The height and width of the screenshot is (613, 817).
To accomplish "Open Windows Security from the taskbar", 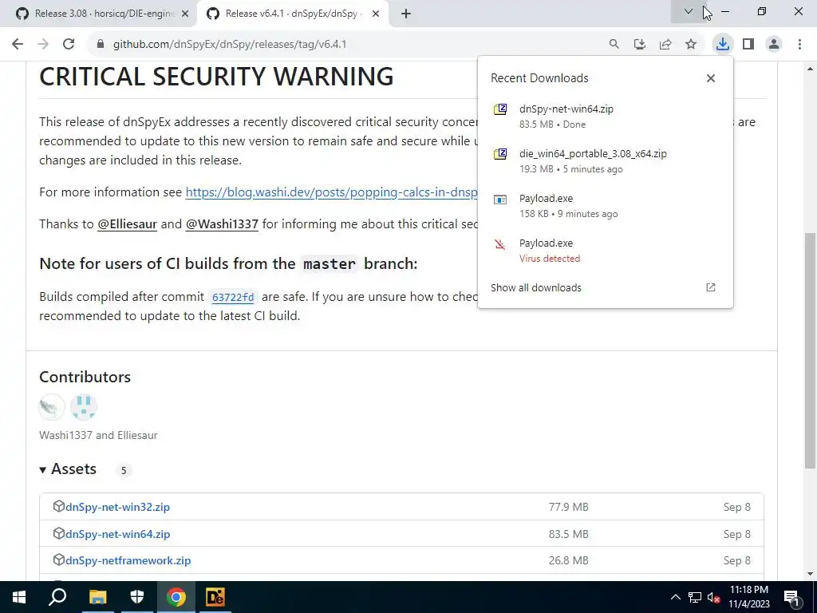I will pyautogui.click(x=136, y=597).
